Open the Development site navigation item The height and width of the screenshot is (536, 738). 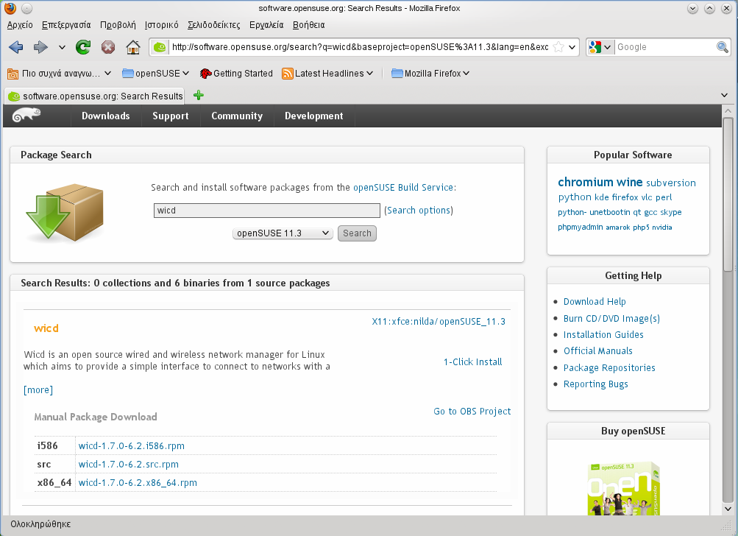click(x=314, y=116)
